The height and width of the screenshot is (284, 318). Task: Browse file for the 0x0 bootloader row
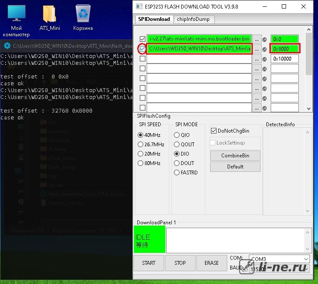click(257, 39)
